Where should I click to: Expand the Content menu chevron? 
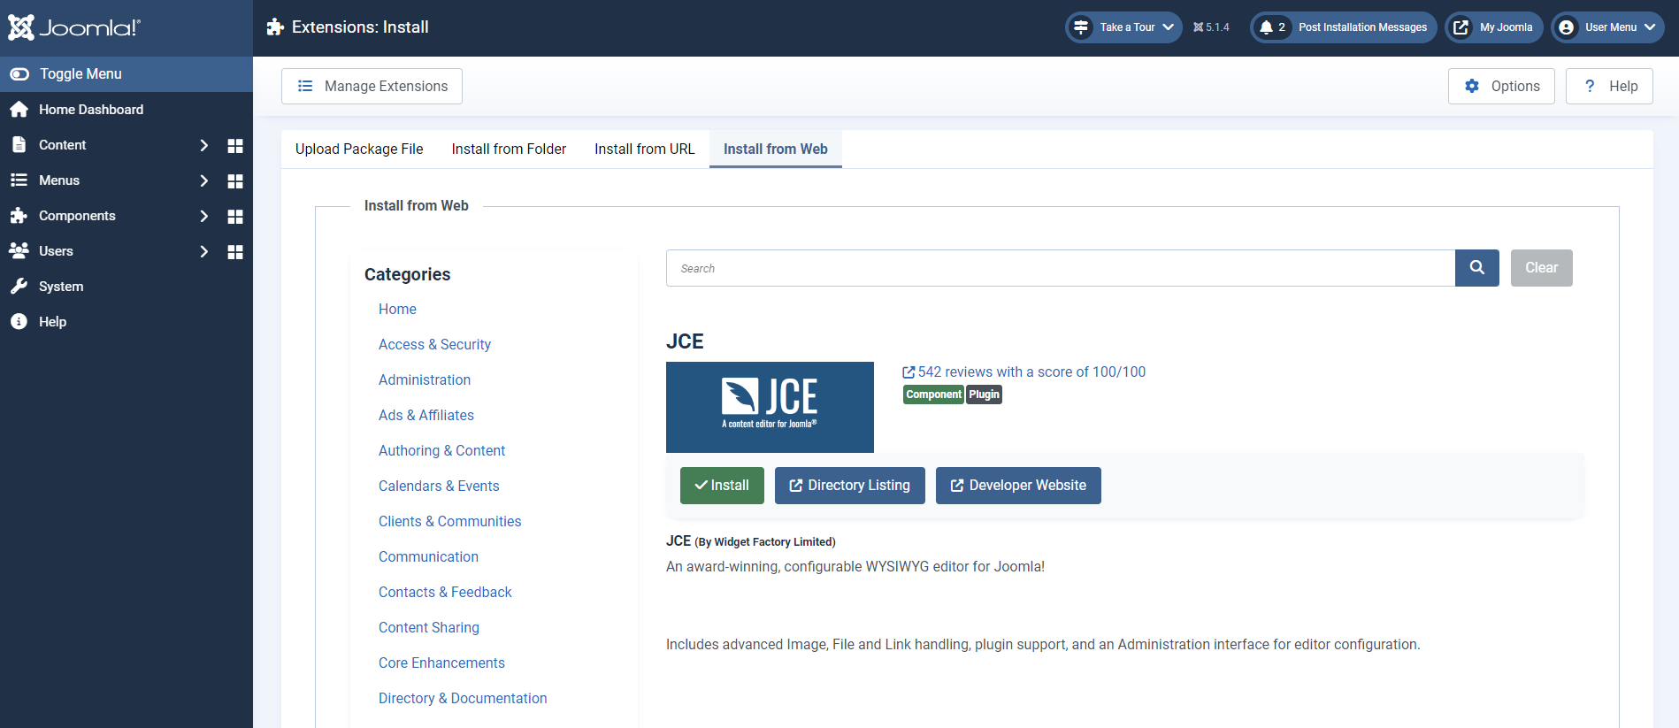pyautogui.click(x=204, y=145)
